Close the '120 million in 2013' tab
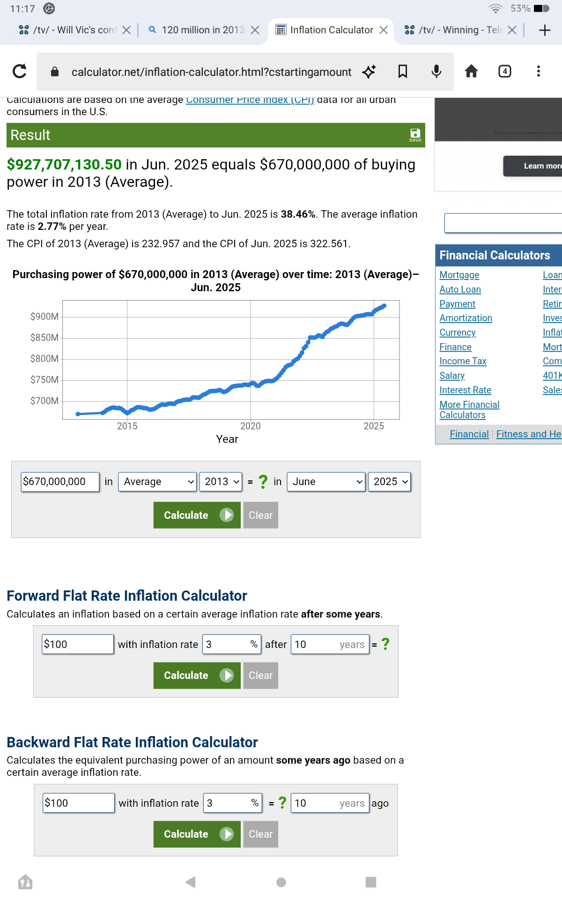This screenshot has width=562, height=899. coord(255,30)
